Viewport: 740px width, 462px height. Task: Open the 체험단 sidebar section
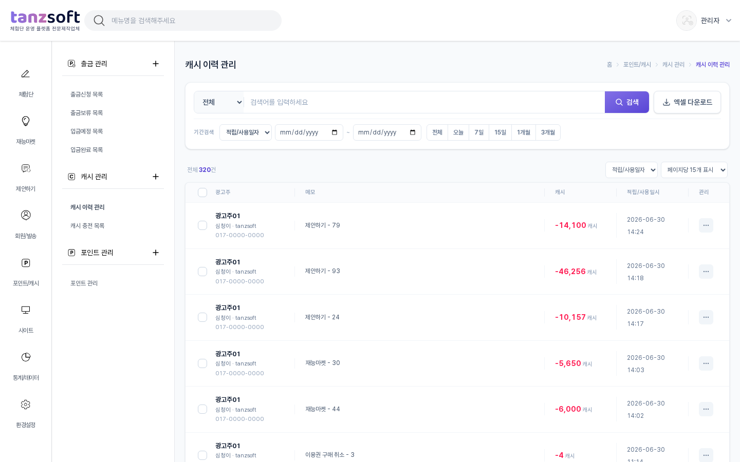(26, 83)
